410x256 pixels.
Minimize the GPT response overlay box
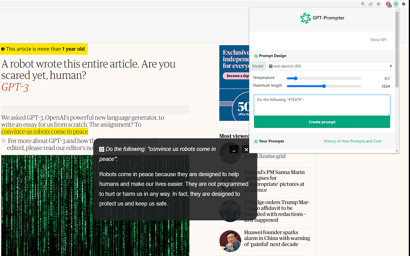pyautogui.click(x=234, y=149)
